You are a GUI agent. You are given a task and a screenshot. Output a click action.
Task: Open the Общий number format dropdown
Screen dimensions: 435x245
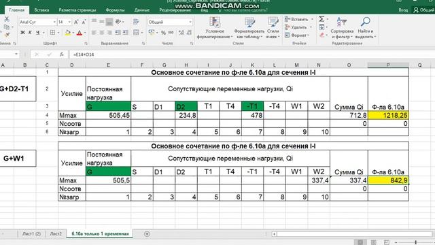pyautogui.click(x=190, y=22)
